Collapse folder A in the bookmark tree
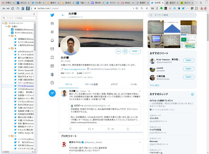Screen dimensions: 209x154 click(9, 36)
